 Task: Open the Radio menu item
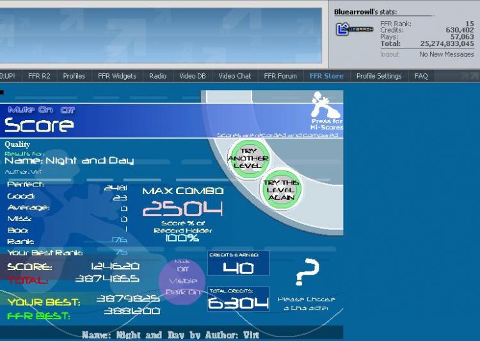tap(157, 76)
